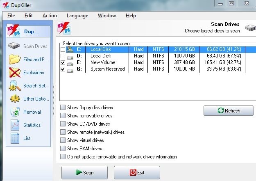Image resolution: width=256 pixels, height=181 pixels.
Task: Click the Refresh button
Action: [x=229, y=111]
